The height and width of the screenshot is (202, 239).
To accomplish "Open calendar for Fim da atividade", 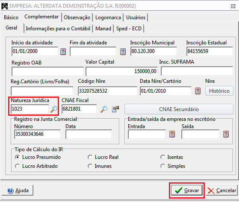I will [x=123, y=52].
